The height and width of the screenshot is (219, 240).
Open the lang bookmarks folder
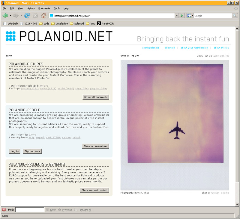91,23
